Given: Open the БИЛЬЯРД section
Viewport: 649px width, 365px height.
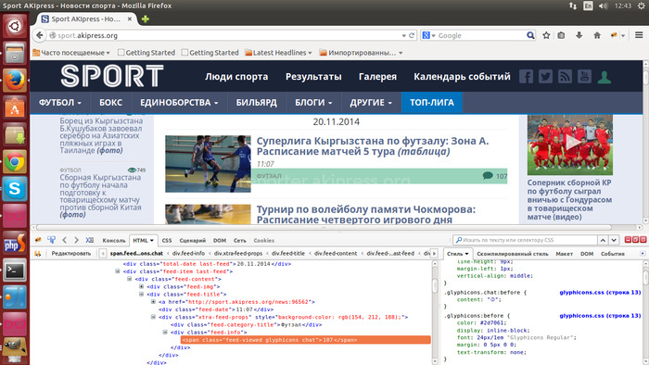Looking at the screenshot, I should [x=256, y=103].
